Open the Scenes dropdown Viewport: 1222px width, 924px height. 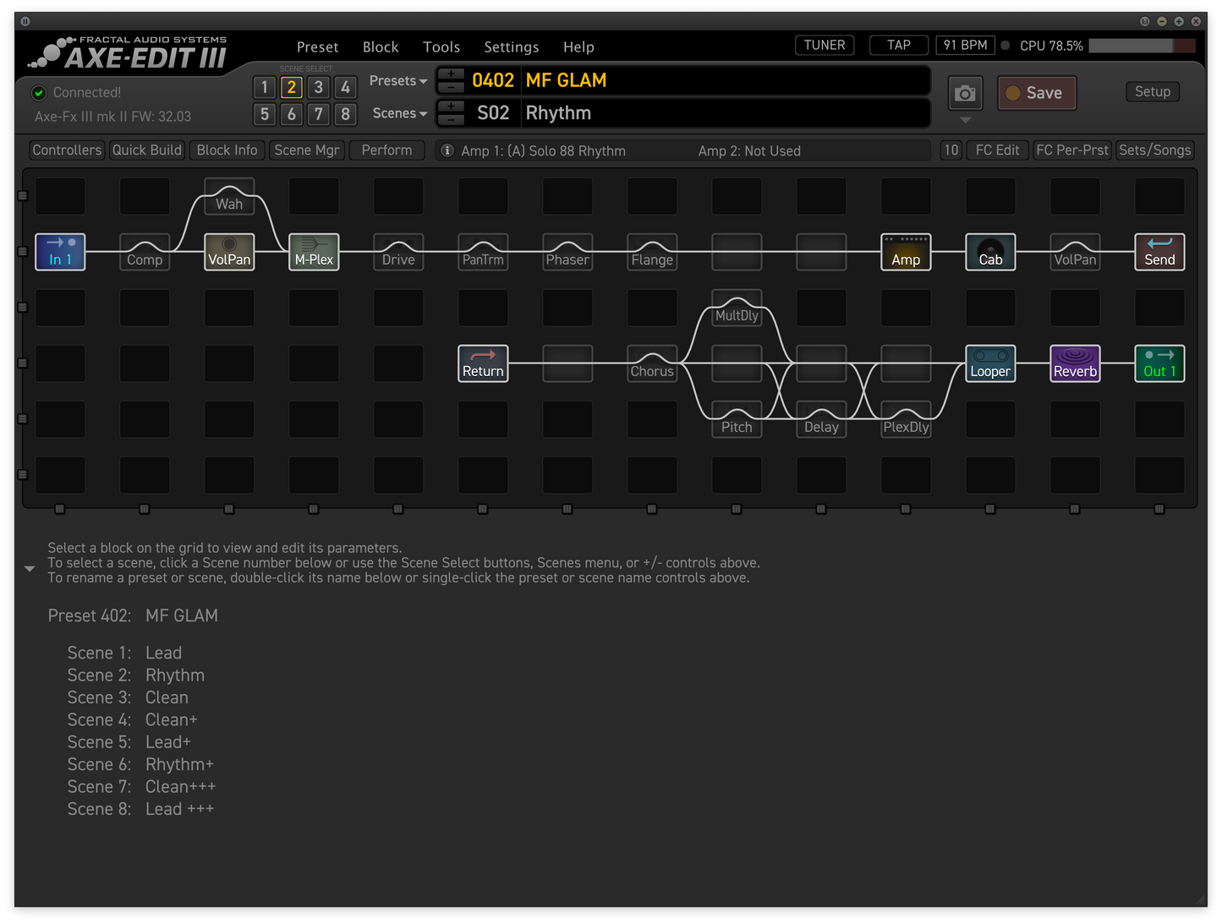(400, 113)
